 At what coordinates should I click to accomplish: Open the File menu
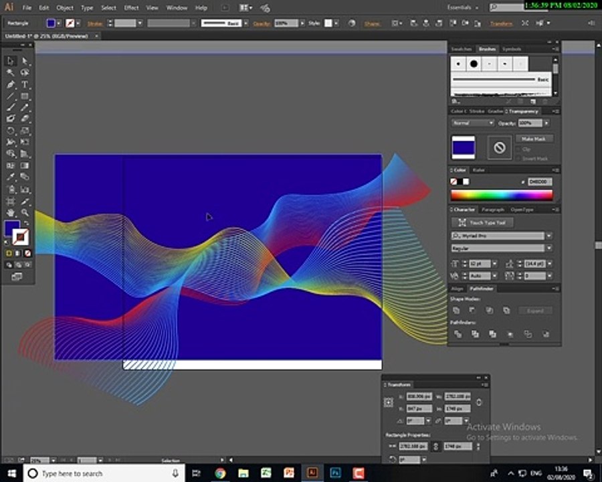(x=27, y=7)
